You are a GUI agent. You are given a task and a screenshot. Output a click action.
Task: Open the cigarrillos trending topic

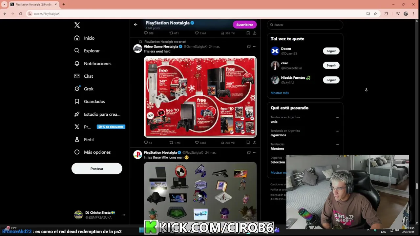coord(278,135)
